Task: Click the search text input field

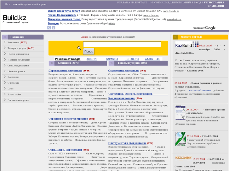Action: click(122, 44)
